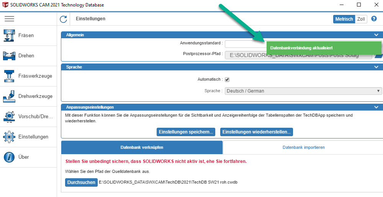Collapse the Anpassungseinstellungen section

click(376, 107)
